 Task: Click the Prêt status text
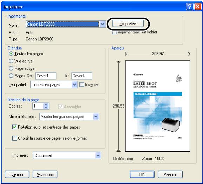click(29, 33)
